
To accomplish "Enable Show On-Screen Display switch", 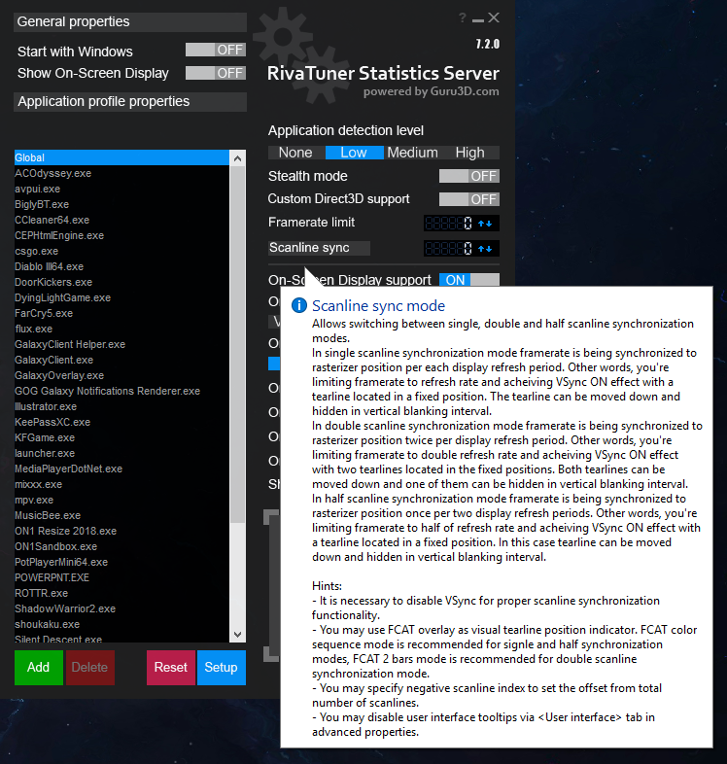I will (x=216, y=73).
